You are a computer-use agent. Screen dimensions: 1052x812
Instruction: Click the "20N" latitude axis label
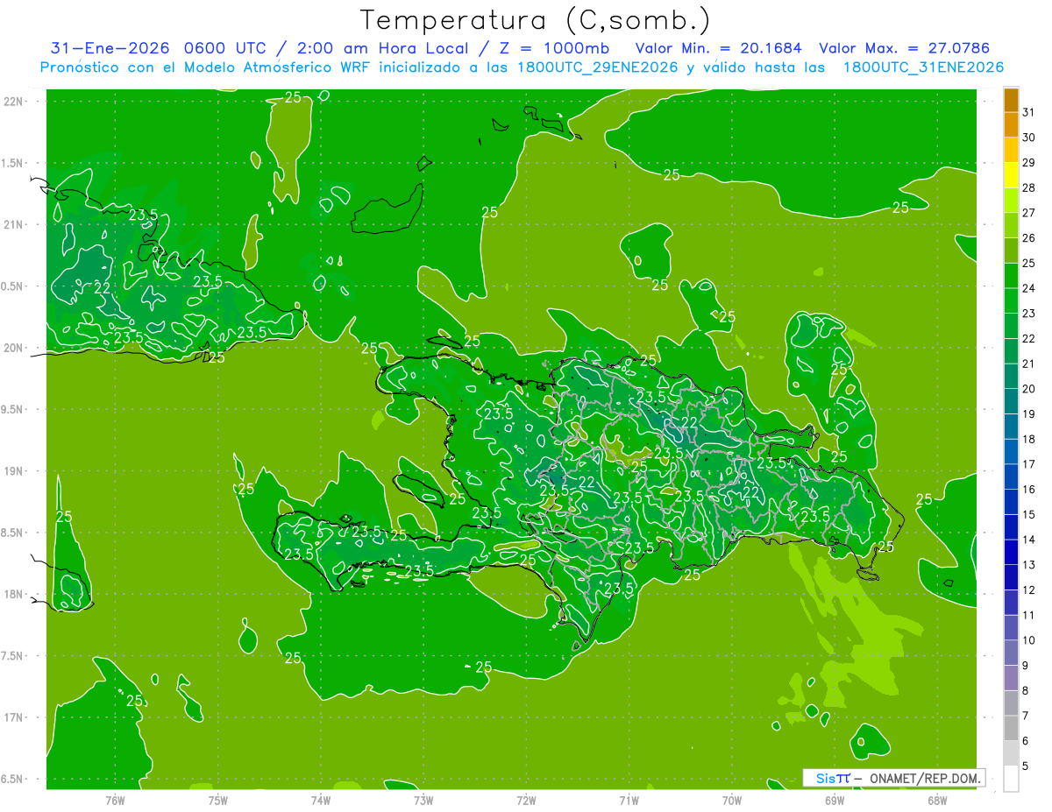[x=14, y=348]
